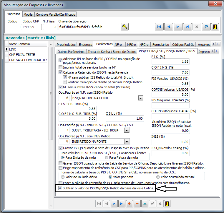Viewport: 224px width, 213px height.
Task: Go to first record in bottom navigator
Action: click(99, 204)
